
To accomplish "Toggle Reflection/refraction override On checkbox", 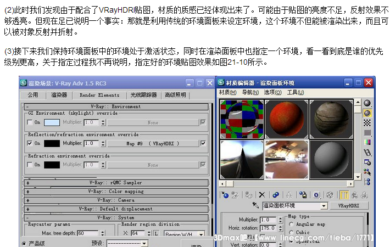I will (30, 143).
